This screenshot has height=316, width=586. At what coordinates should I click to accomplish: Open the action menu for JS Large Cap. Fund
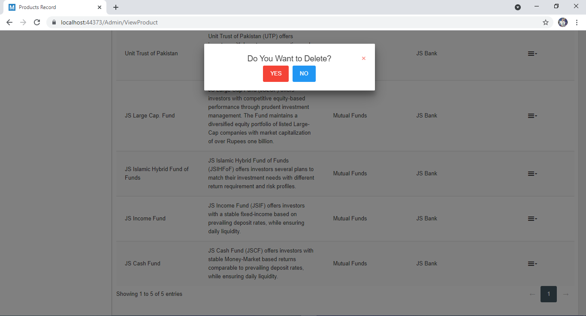click(x=532, y=116)
